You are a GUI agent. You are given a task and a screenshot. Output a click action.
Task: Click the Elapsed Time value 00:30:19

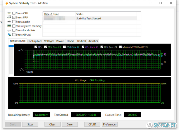(132, 115)
